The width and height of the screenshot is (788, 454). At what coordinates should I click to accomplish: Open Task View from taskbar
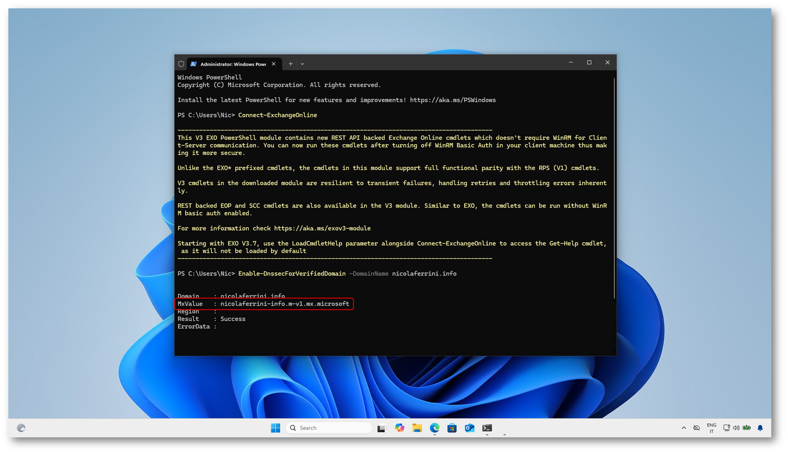381,428
